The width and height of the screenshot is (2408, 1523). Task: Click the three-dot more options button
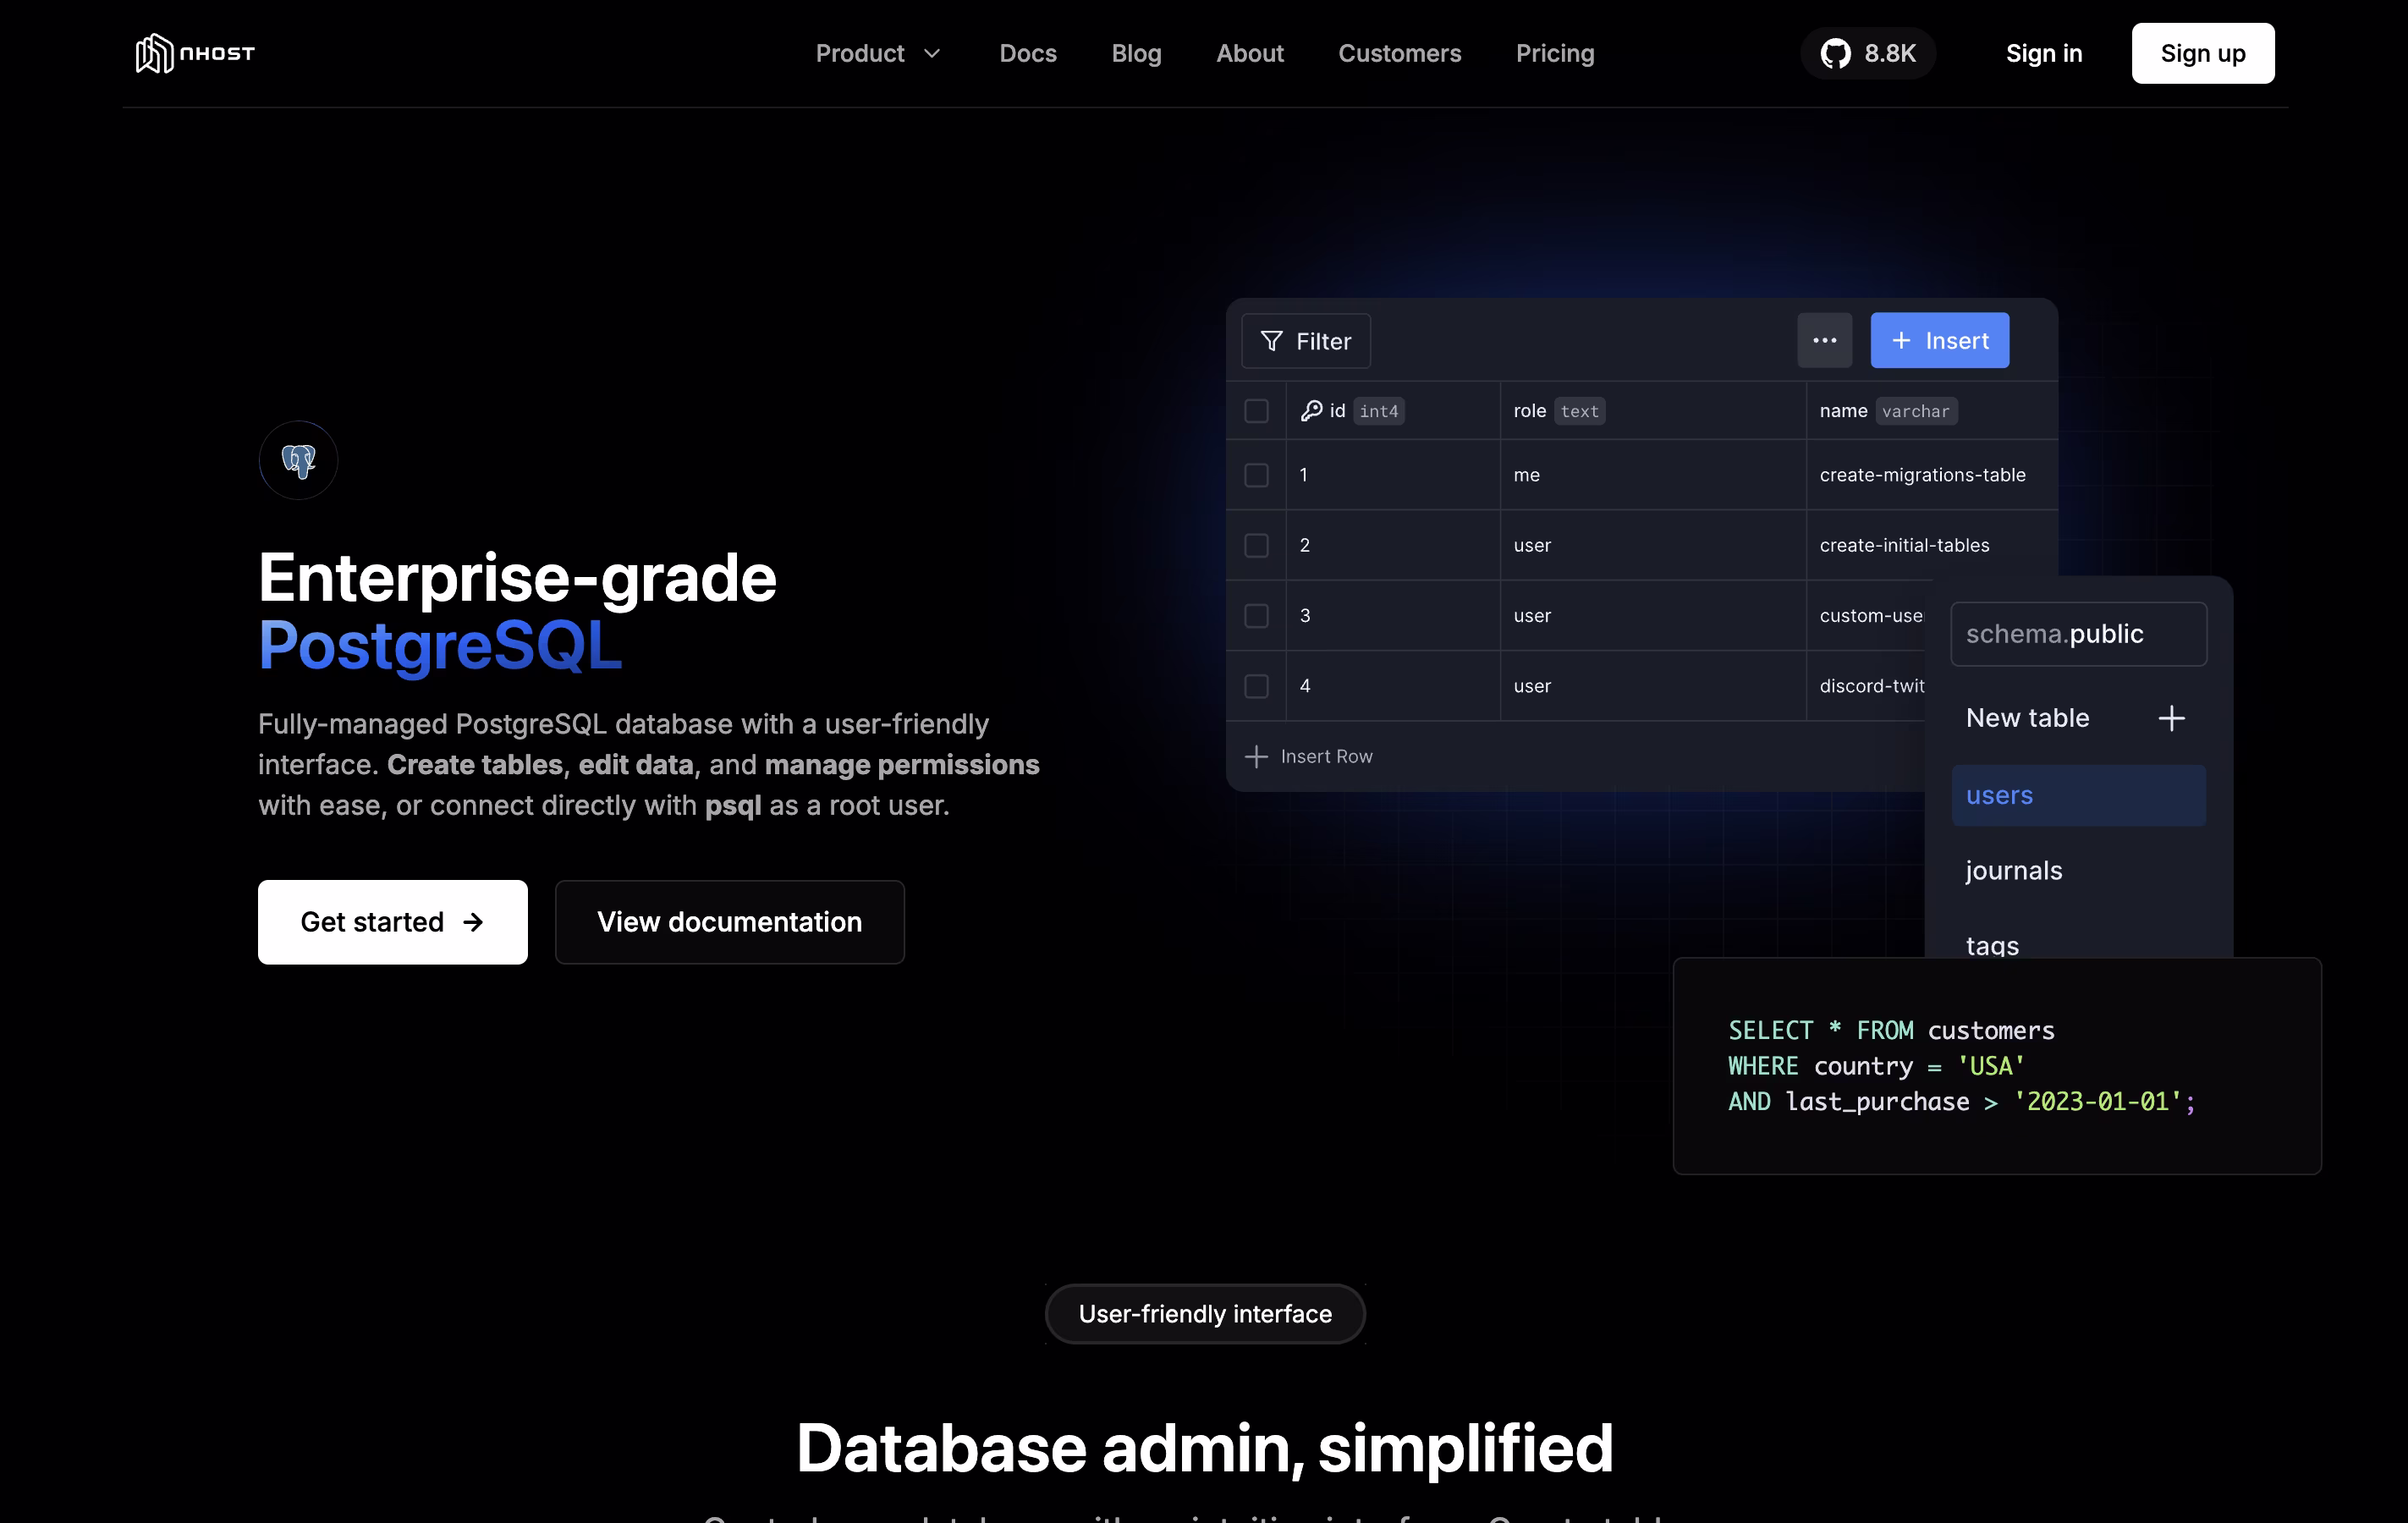pos(1824,341)
